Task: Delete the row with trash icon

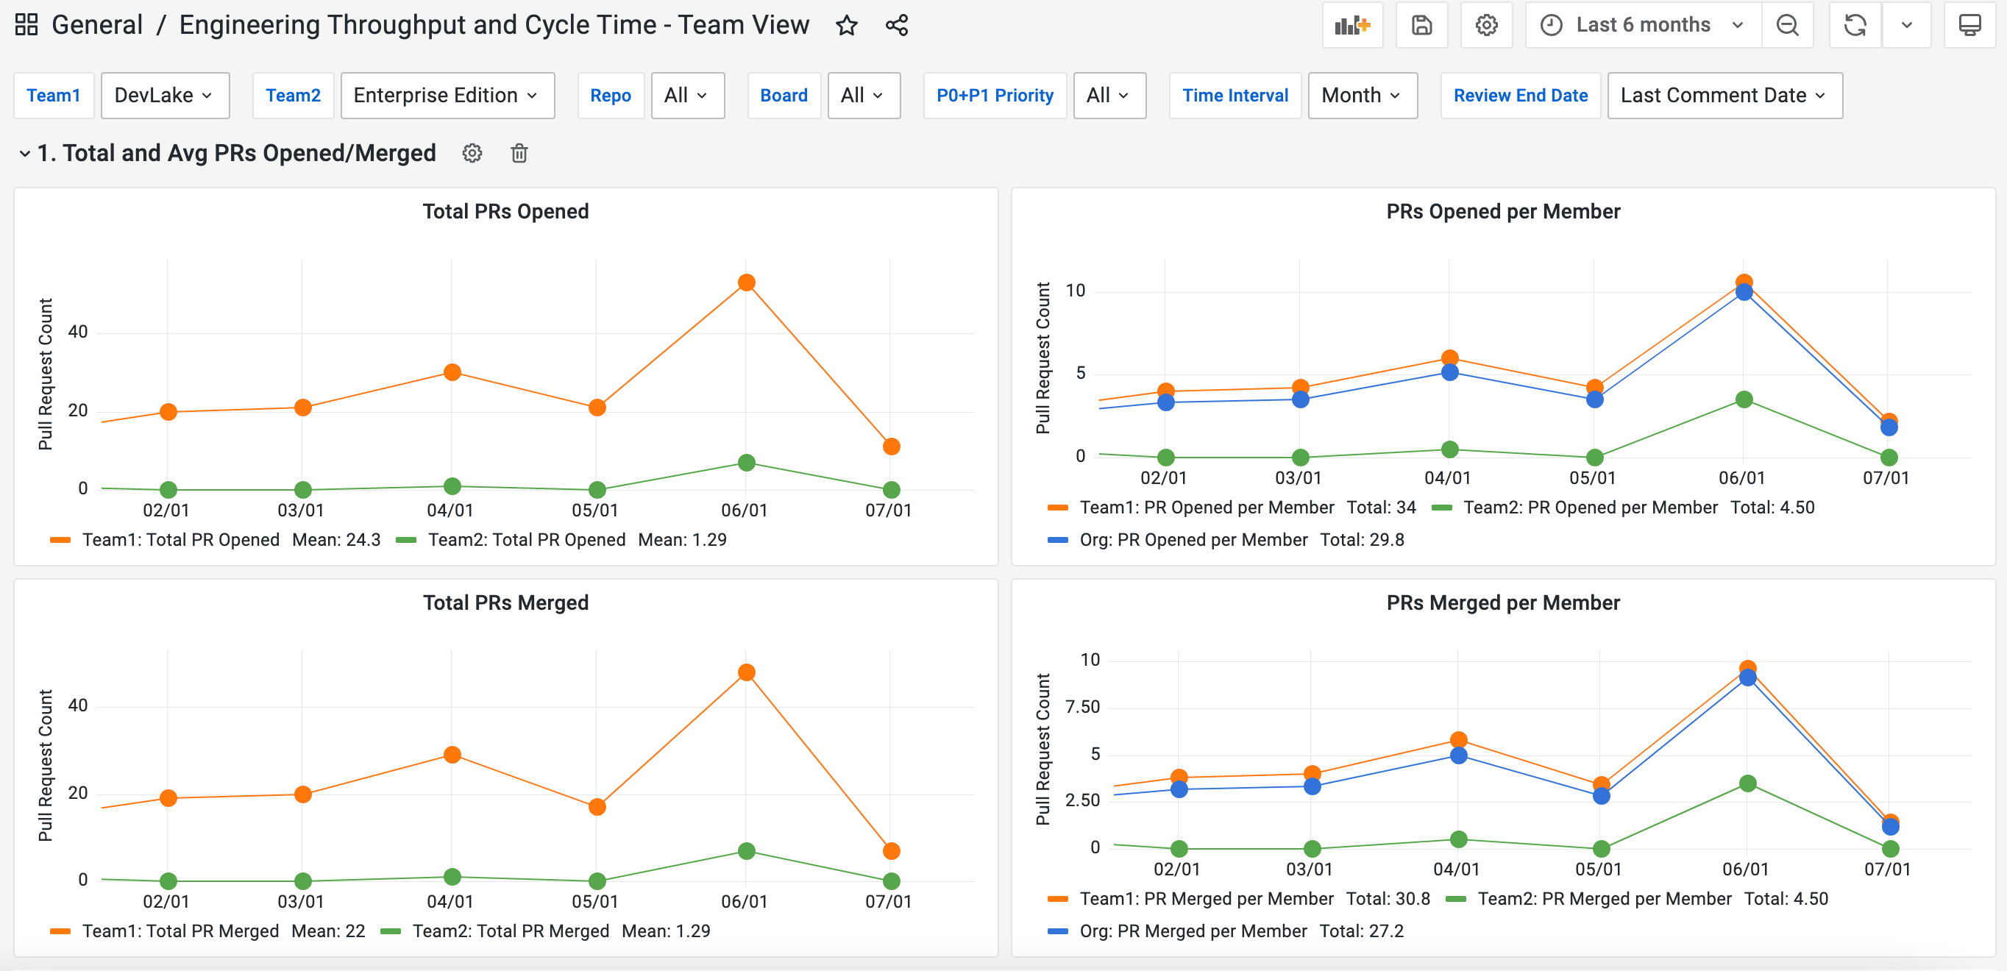Action: (519, 154)
